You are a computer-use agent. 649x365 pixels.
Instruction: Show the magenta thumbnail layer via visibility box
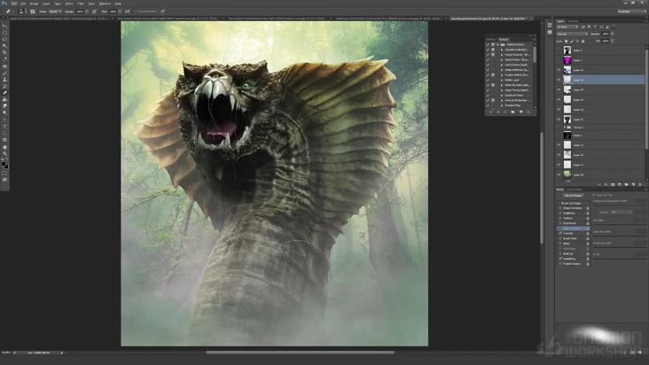tap(559, 60)
